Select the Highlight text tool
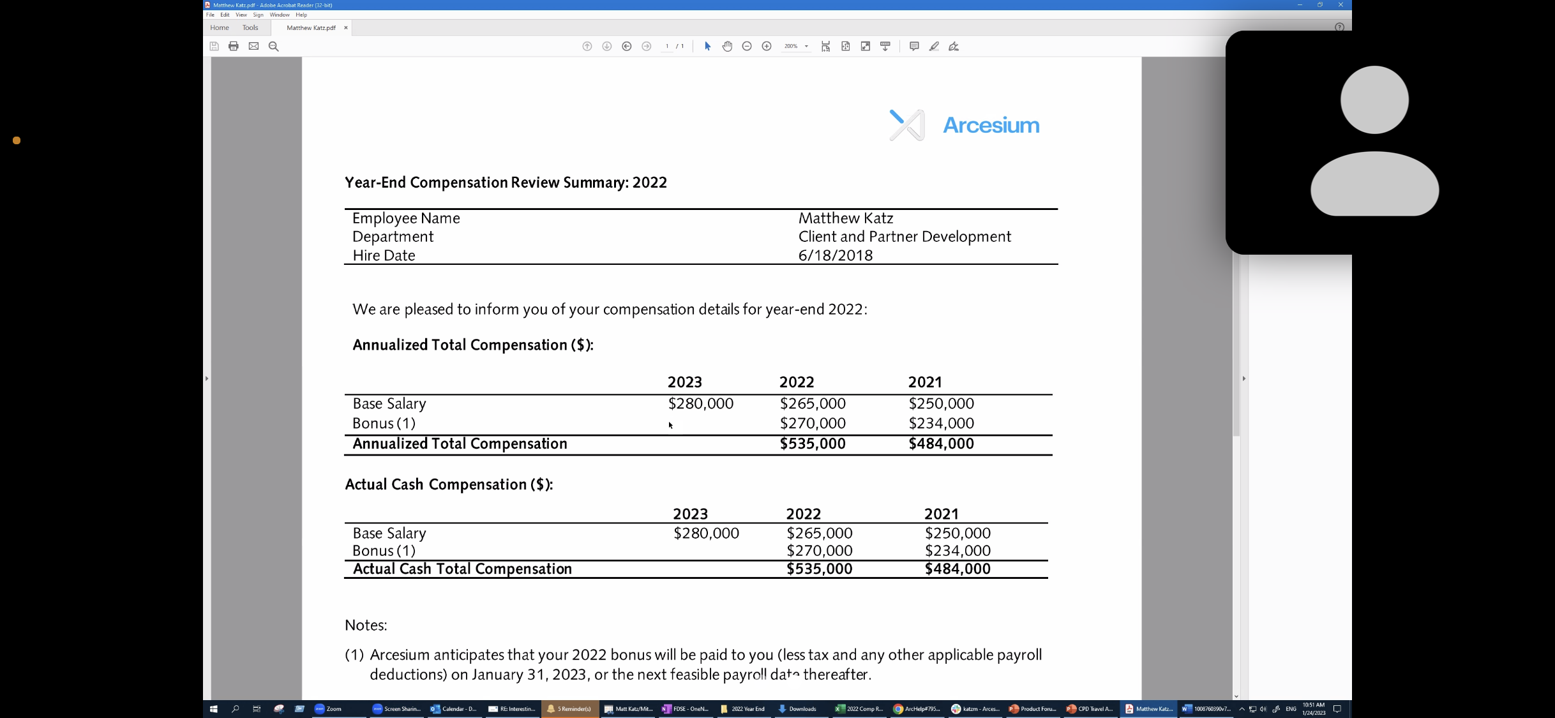This screenshot has height=718, width=1555. [x=934, y=47]
